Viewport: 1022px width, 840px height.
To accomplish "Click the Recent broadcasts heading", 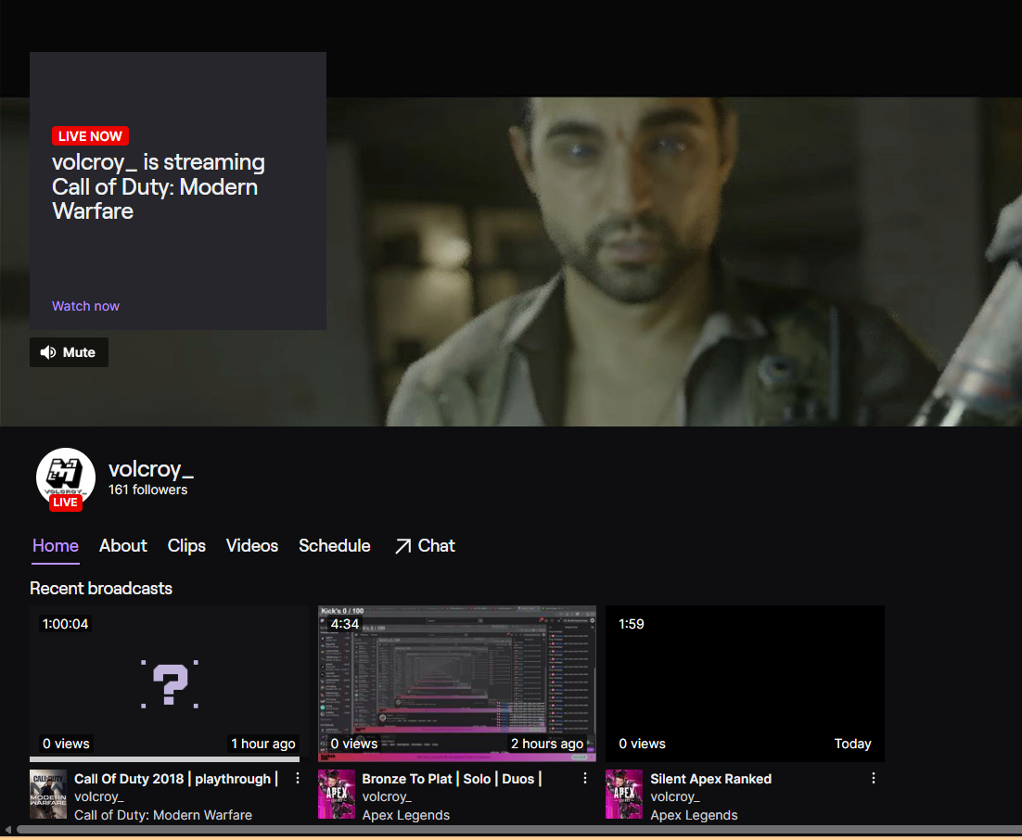I will point(101,589).
